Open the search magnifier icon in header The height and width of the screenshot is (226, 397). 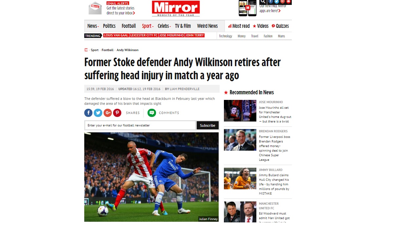[x=263, y=2]
